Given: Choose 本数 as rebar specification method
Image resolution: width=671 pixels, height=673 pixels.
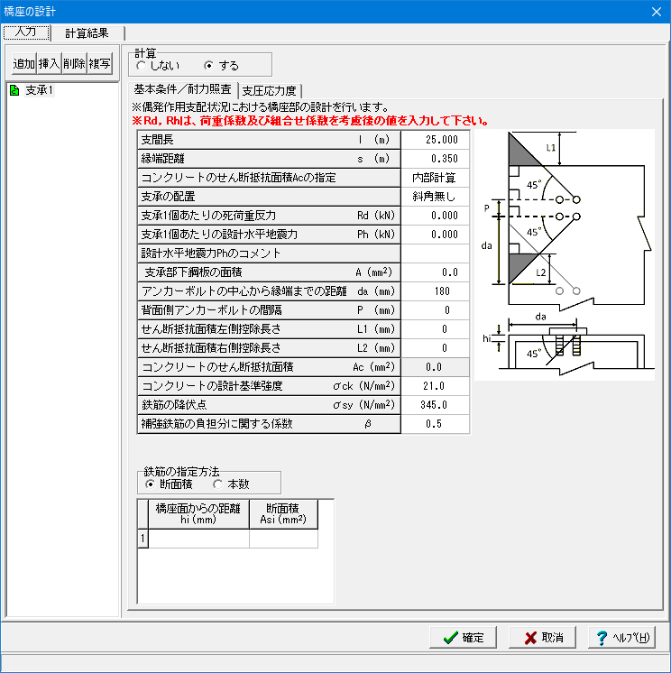Looking at the screenshot, I should [218, 484].
